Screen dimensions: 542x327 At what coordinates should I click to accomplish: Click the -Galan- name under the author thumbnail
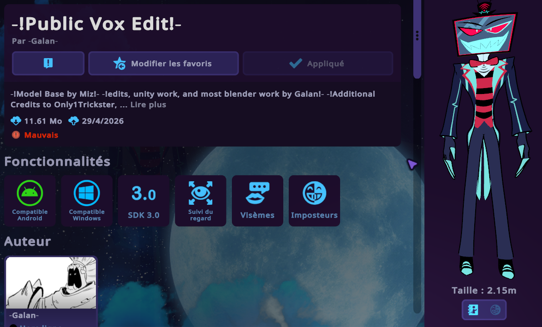pos(24,315)
